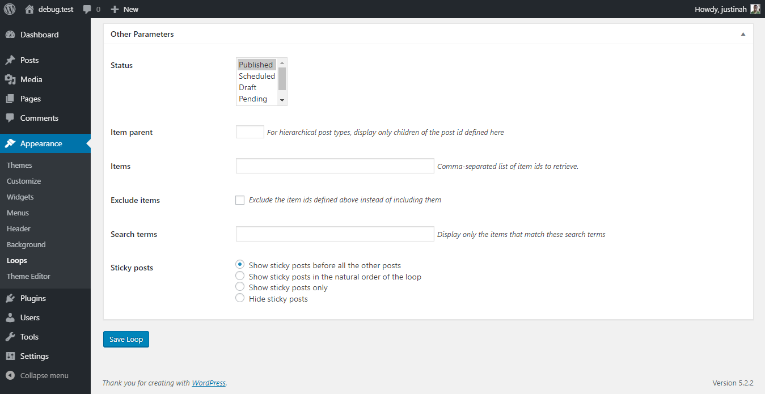Click the Status list down arrow

(282, 100)
